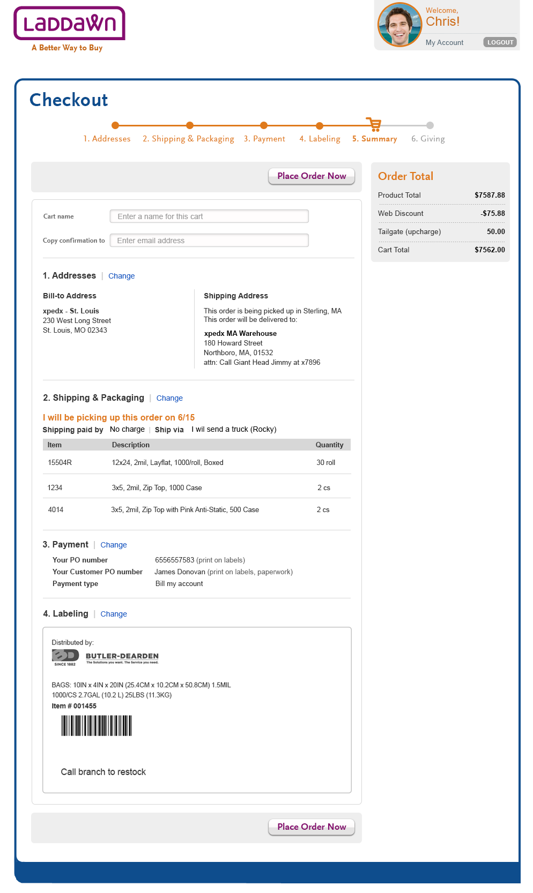Click 'Call branch to restock' label text

103,772
